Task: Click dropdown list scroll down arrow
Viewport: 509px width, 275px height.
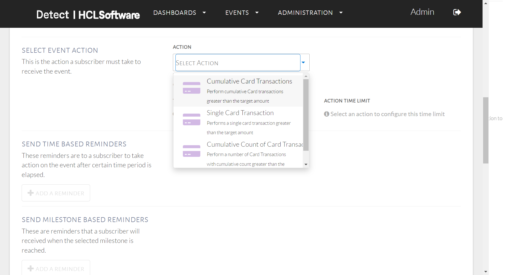Action: [x=306, y=164]
